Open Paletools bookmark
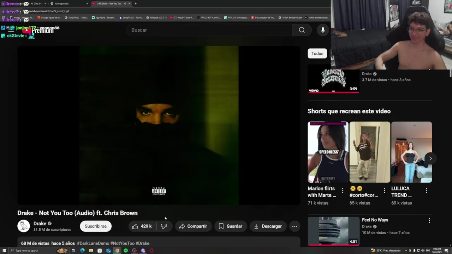The width and height of the screenshot is (452, 254). (x=156, y=17)
